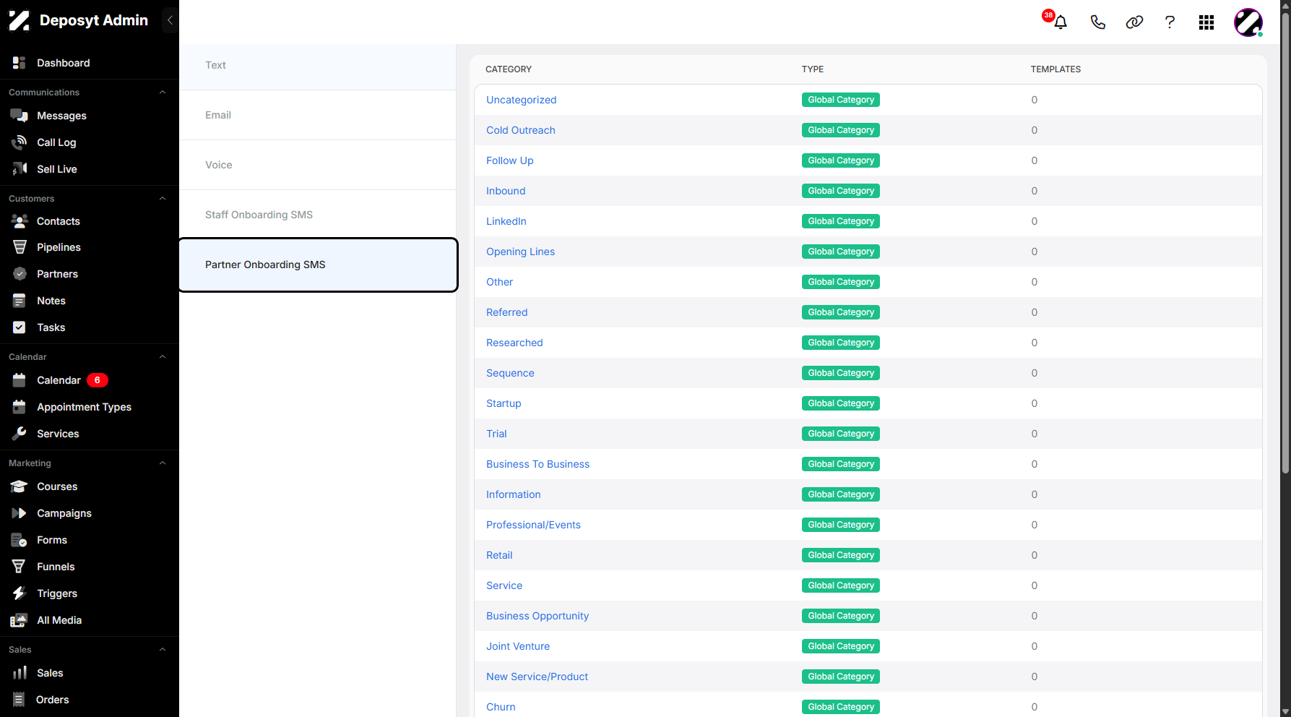The width and height of the screenshot is (1291, 717).
Task: Open the Cold Outreach category link
Action: 521,130
